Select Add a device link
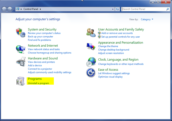The width and height of the screenshot is (172, 121). pyautogui.click(x=35, y=65)
